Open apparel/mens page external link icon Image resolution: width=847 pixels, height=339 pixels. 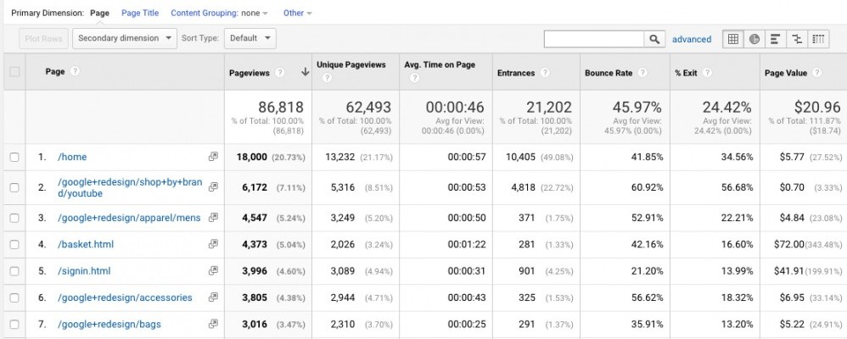(x=213, y=218)
